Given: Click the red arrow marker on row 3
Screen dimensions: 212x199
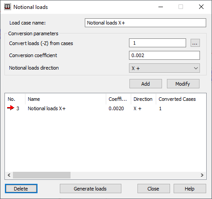Looking at the screenshot, I should [11, 108].
